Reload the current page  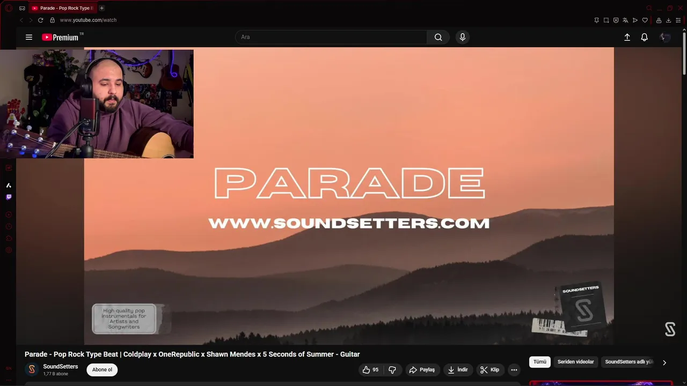[40, 20]
